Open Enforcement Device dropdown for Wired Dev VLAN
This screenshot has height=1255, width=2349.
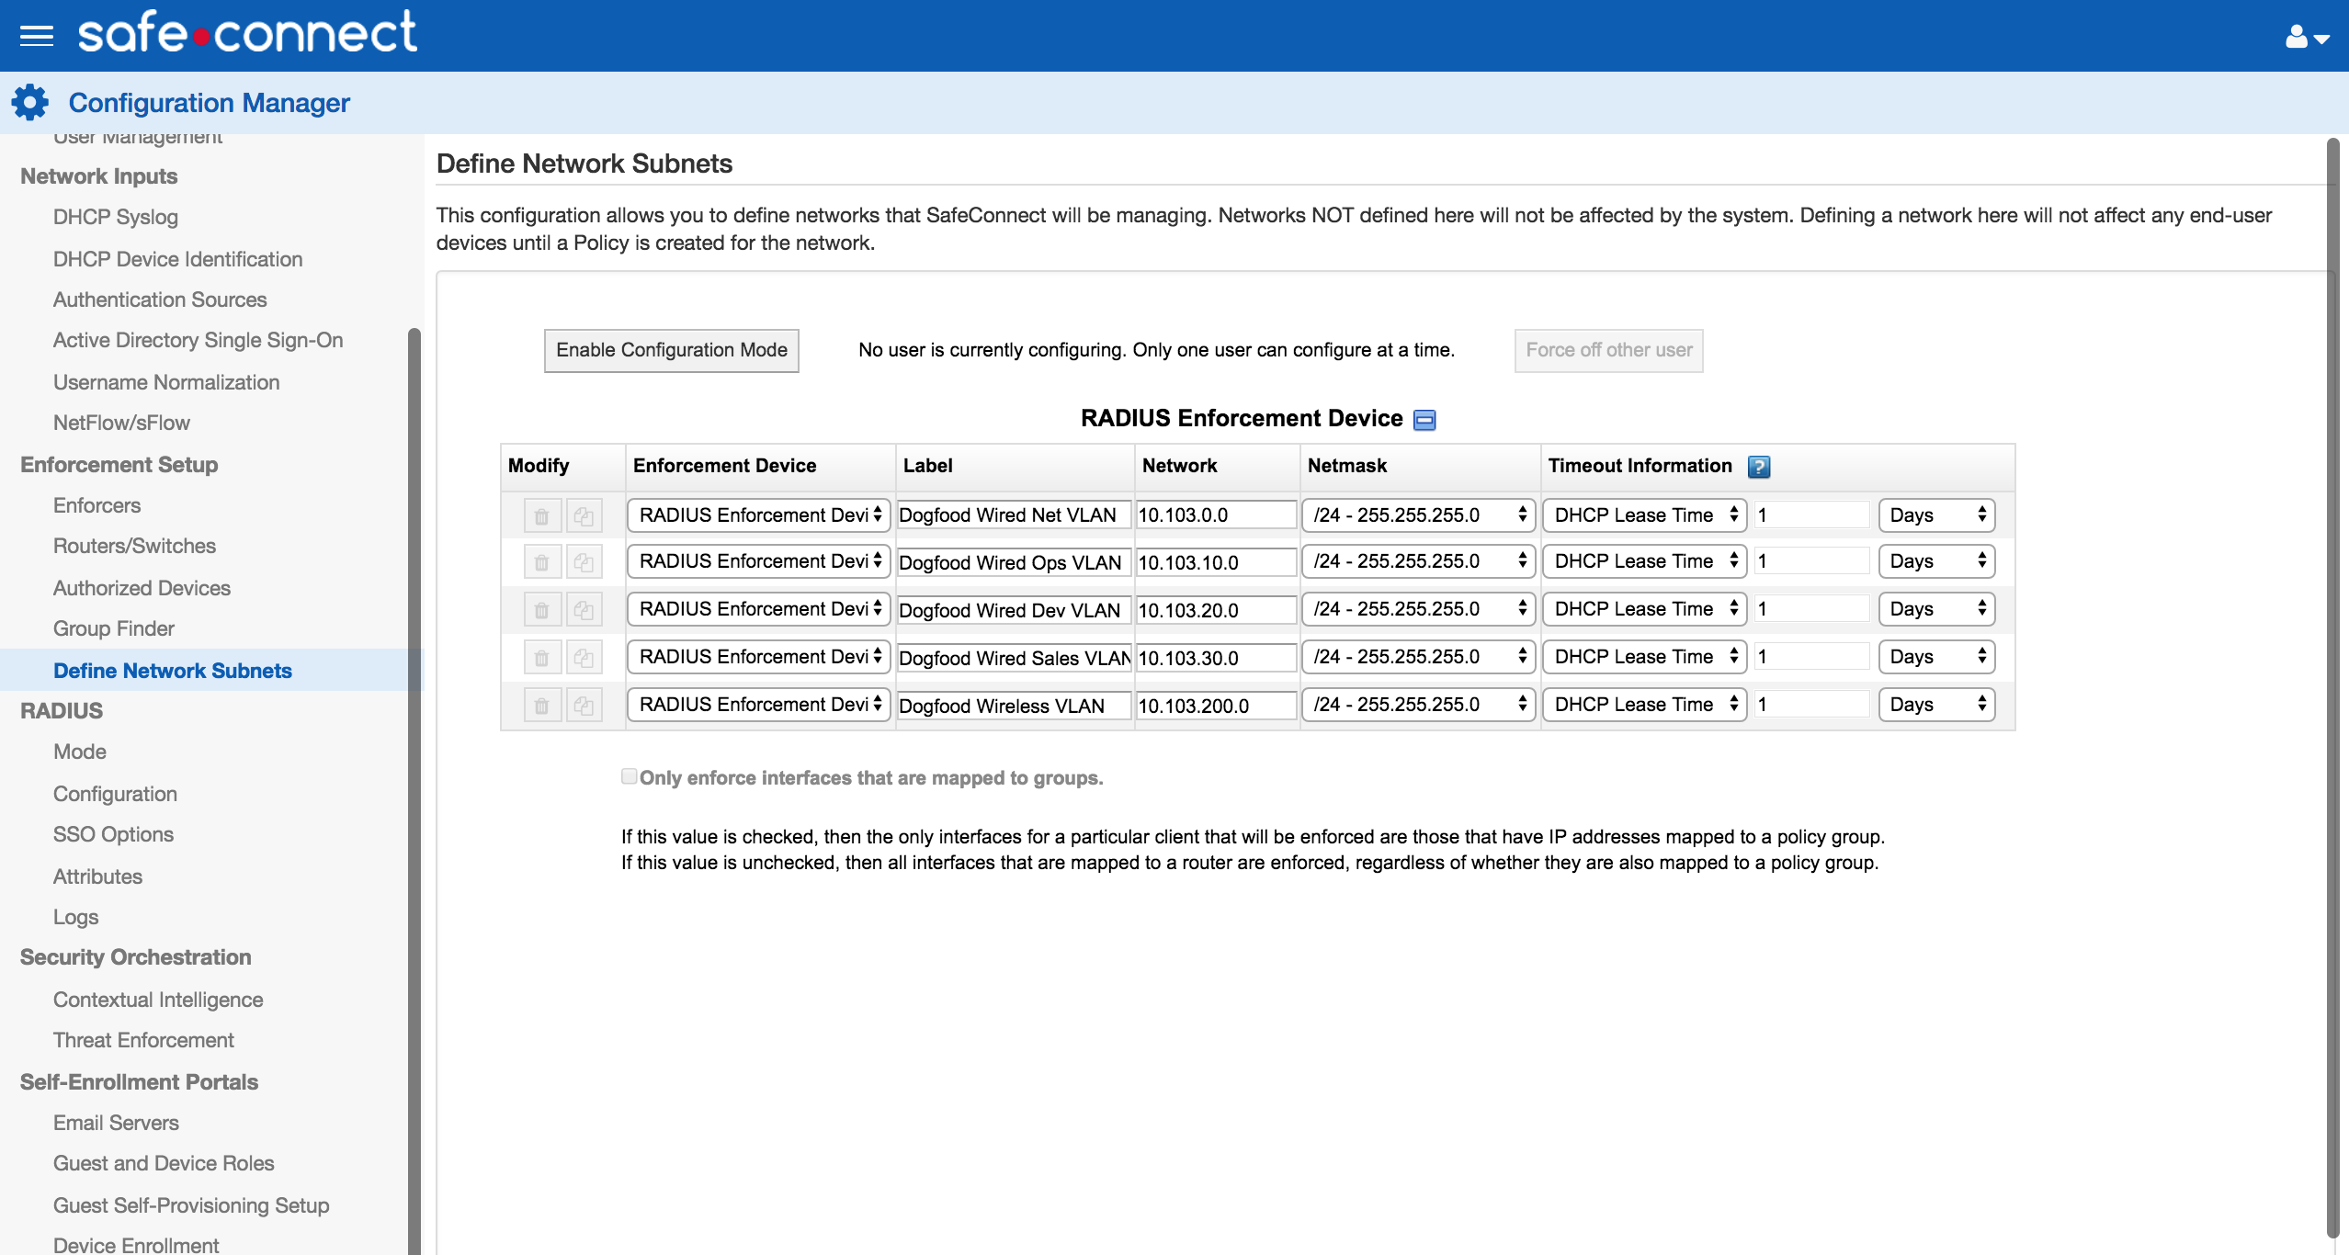pyautogui.click(x=759, y=609)
